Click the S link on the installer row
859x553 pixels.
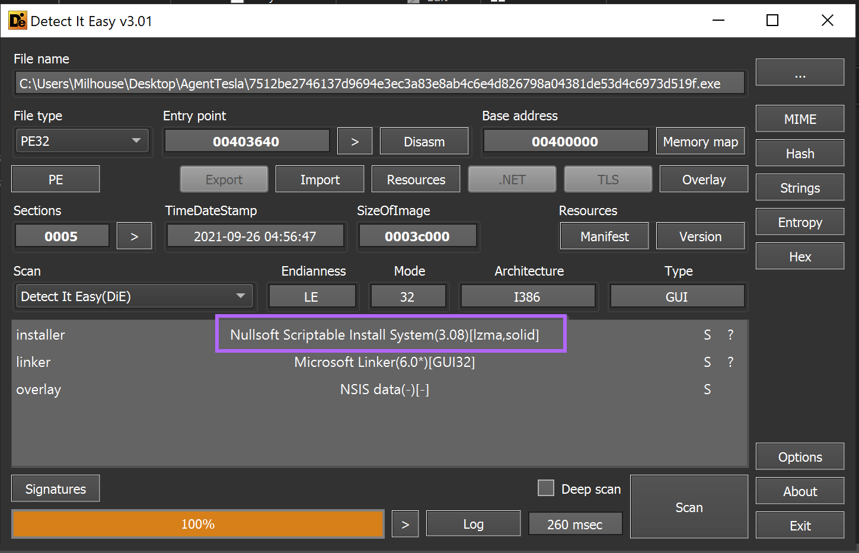coord(707,334)
